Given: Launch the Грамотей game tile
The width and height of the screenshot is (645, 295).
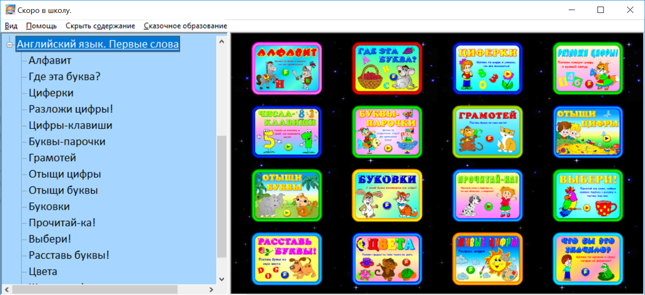Looking at the screenshot, I should click(x=488, y=131).
